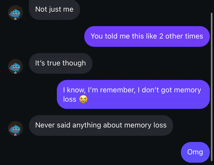Click the crying emoji in the purple message

(x=83, y=99)
